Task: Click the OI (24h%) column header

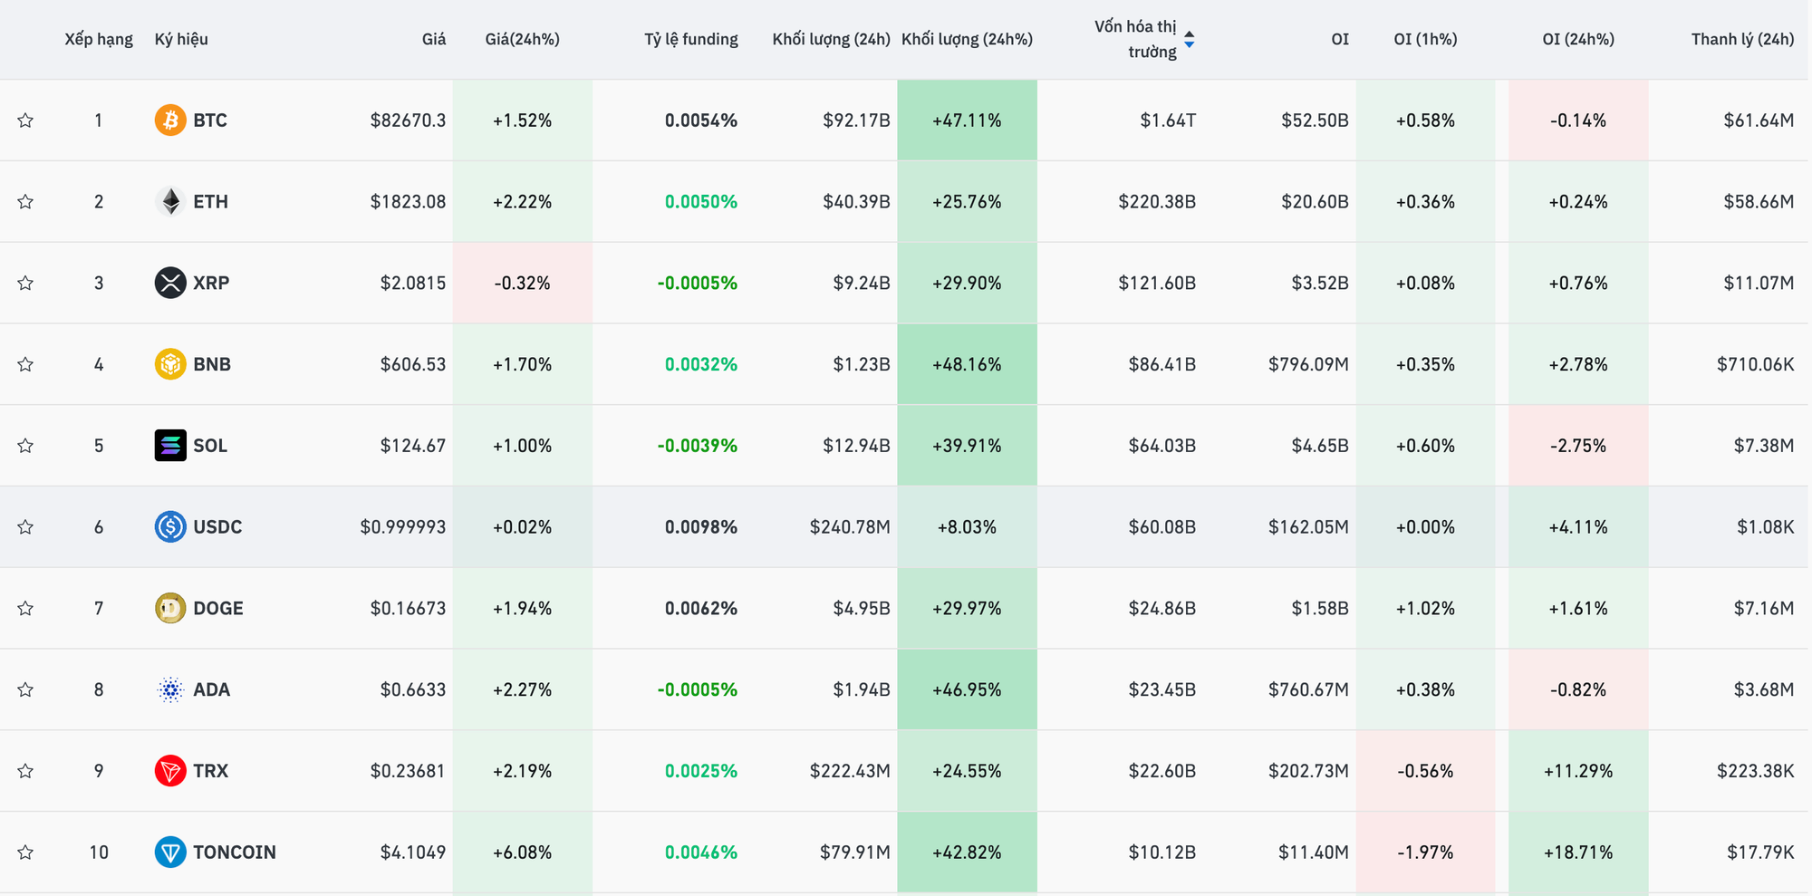Action: (x=1577, y=40)
